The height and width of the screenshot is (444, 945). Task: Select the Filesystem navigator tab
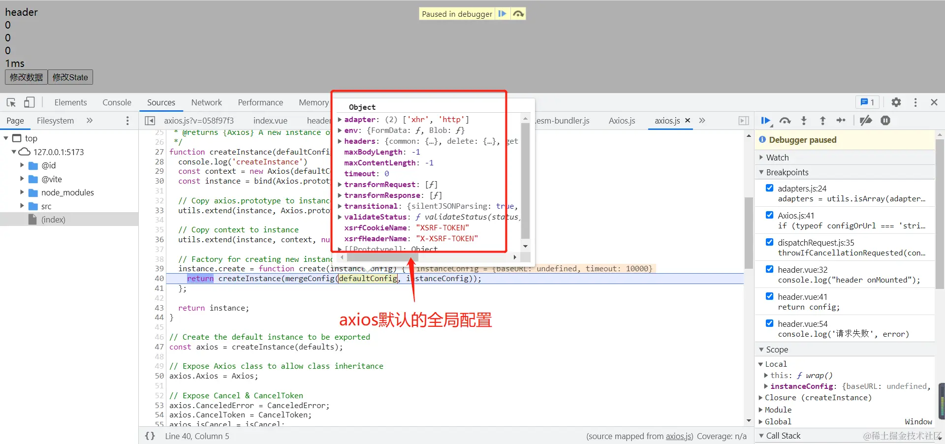click(55, 121)
